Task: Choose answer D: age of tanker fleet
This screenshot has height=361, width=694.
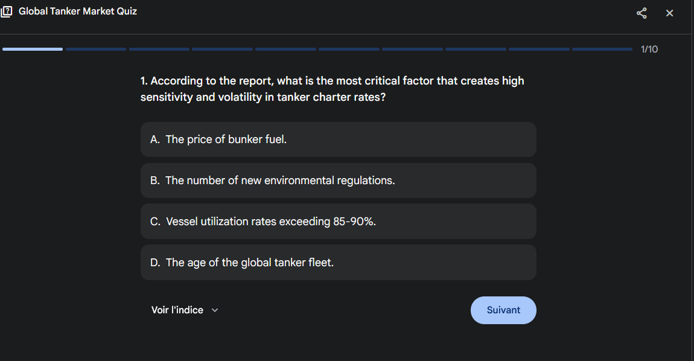Action: pyautogui.click(x=338, y=263)
